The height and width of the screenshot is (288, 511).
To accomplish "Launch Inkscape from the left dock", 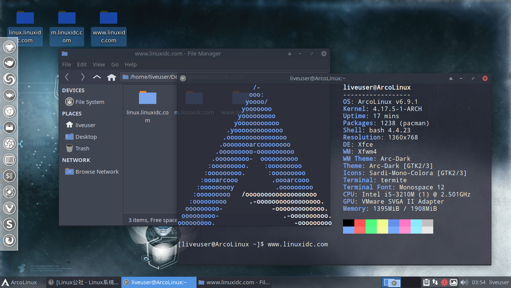I will click(x=9, y=47).
